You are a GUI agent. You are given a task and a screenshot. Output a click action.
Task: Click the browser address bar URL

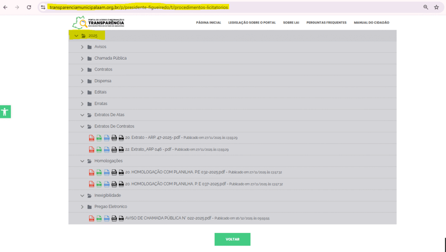(139, 7)
